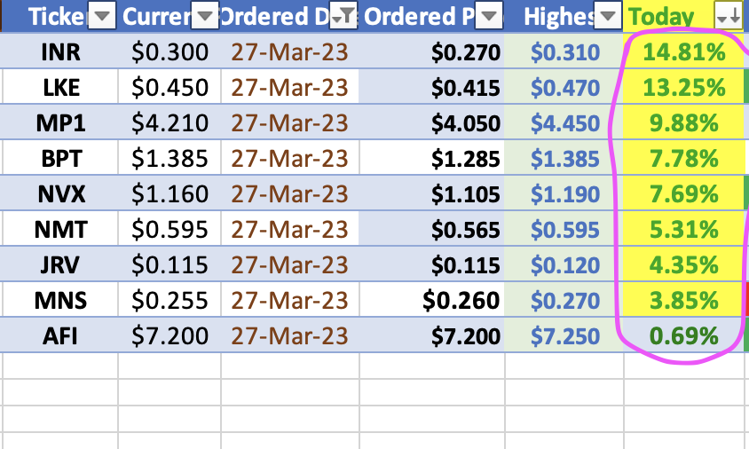Select the NMT ticker cell
Screen dimensions: 749x449
pos(60,229)
